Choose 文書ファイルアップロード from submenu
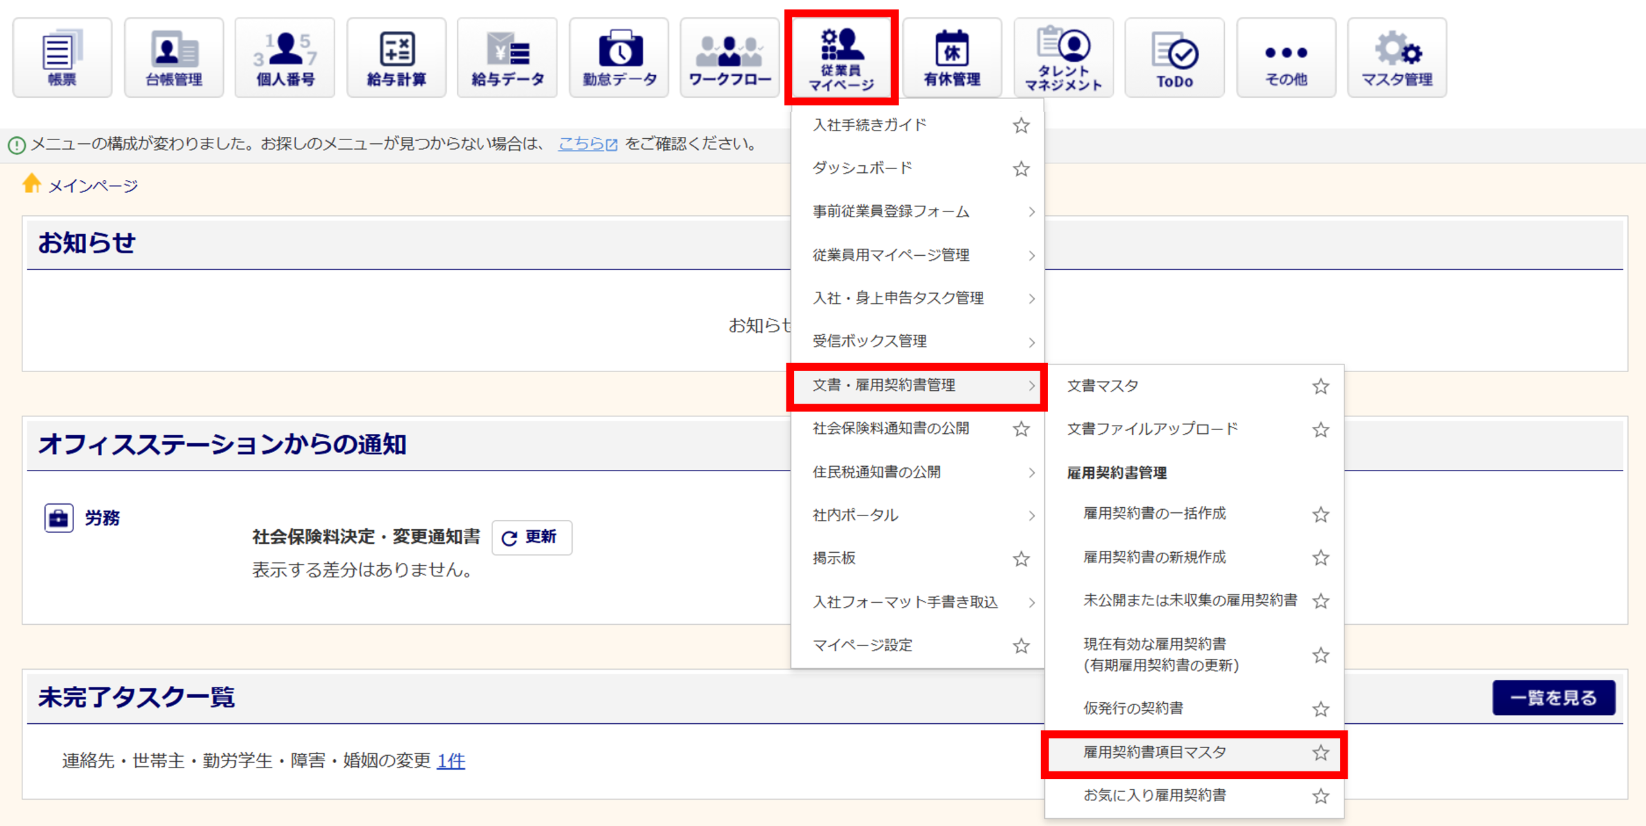 pos(1152,429)
